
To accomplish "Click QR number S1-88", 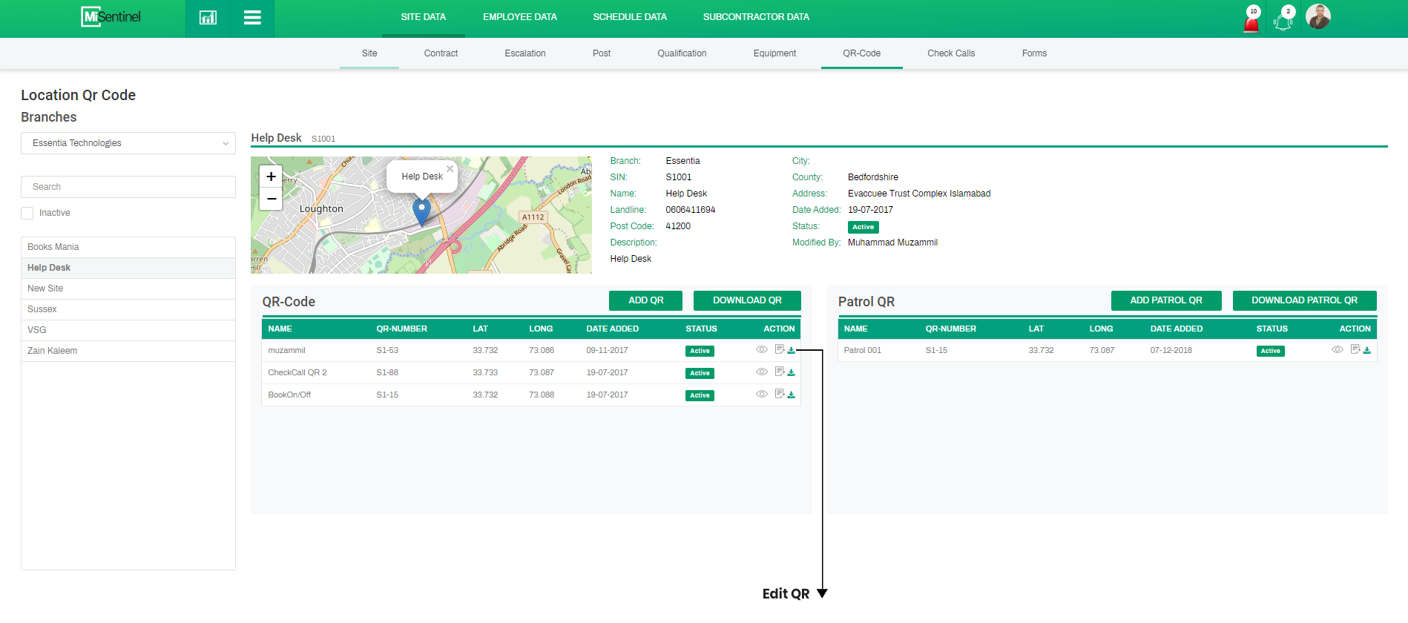I will [387, 372].
